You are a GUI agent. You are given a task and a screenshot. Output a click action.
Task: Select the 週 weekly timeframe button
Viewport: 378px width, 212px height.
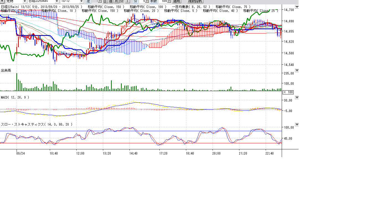click(111, 1)
